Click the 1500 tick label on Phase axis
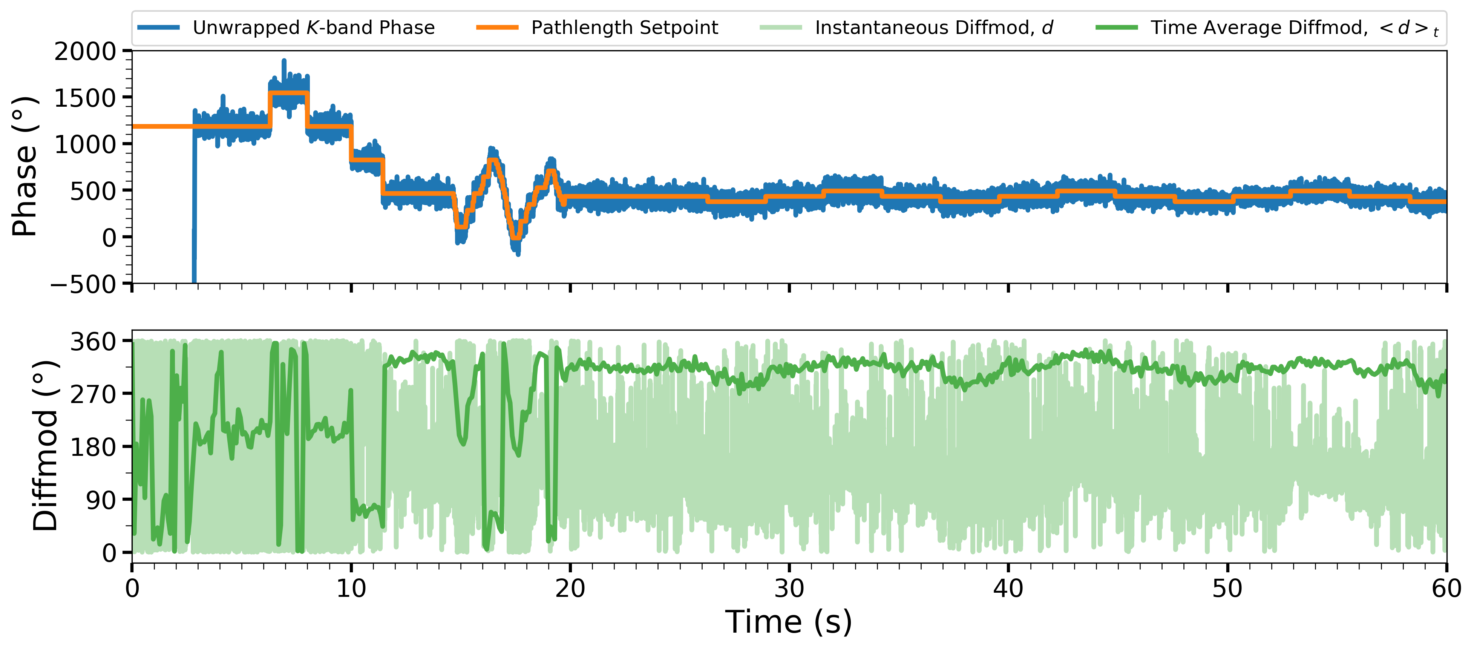The width and height of the screenshot is (1474, 650). 85,98
